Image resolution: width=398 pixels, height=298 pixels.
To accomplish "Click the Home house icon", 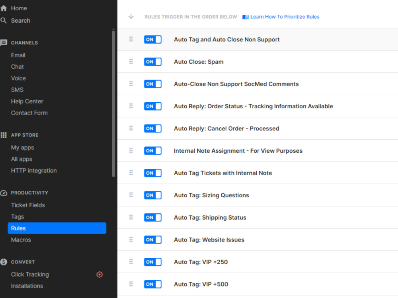I will 4,8.
